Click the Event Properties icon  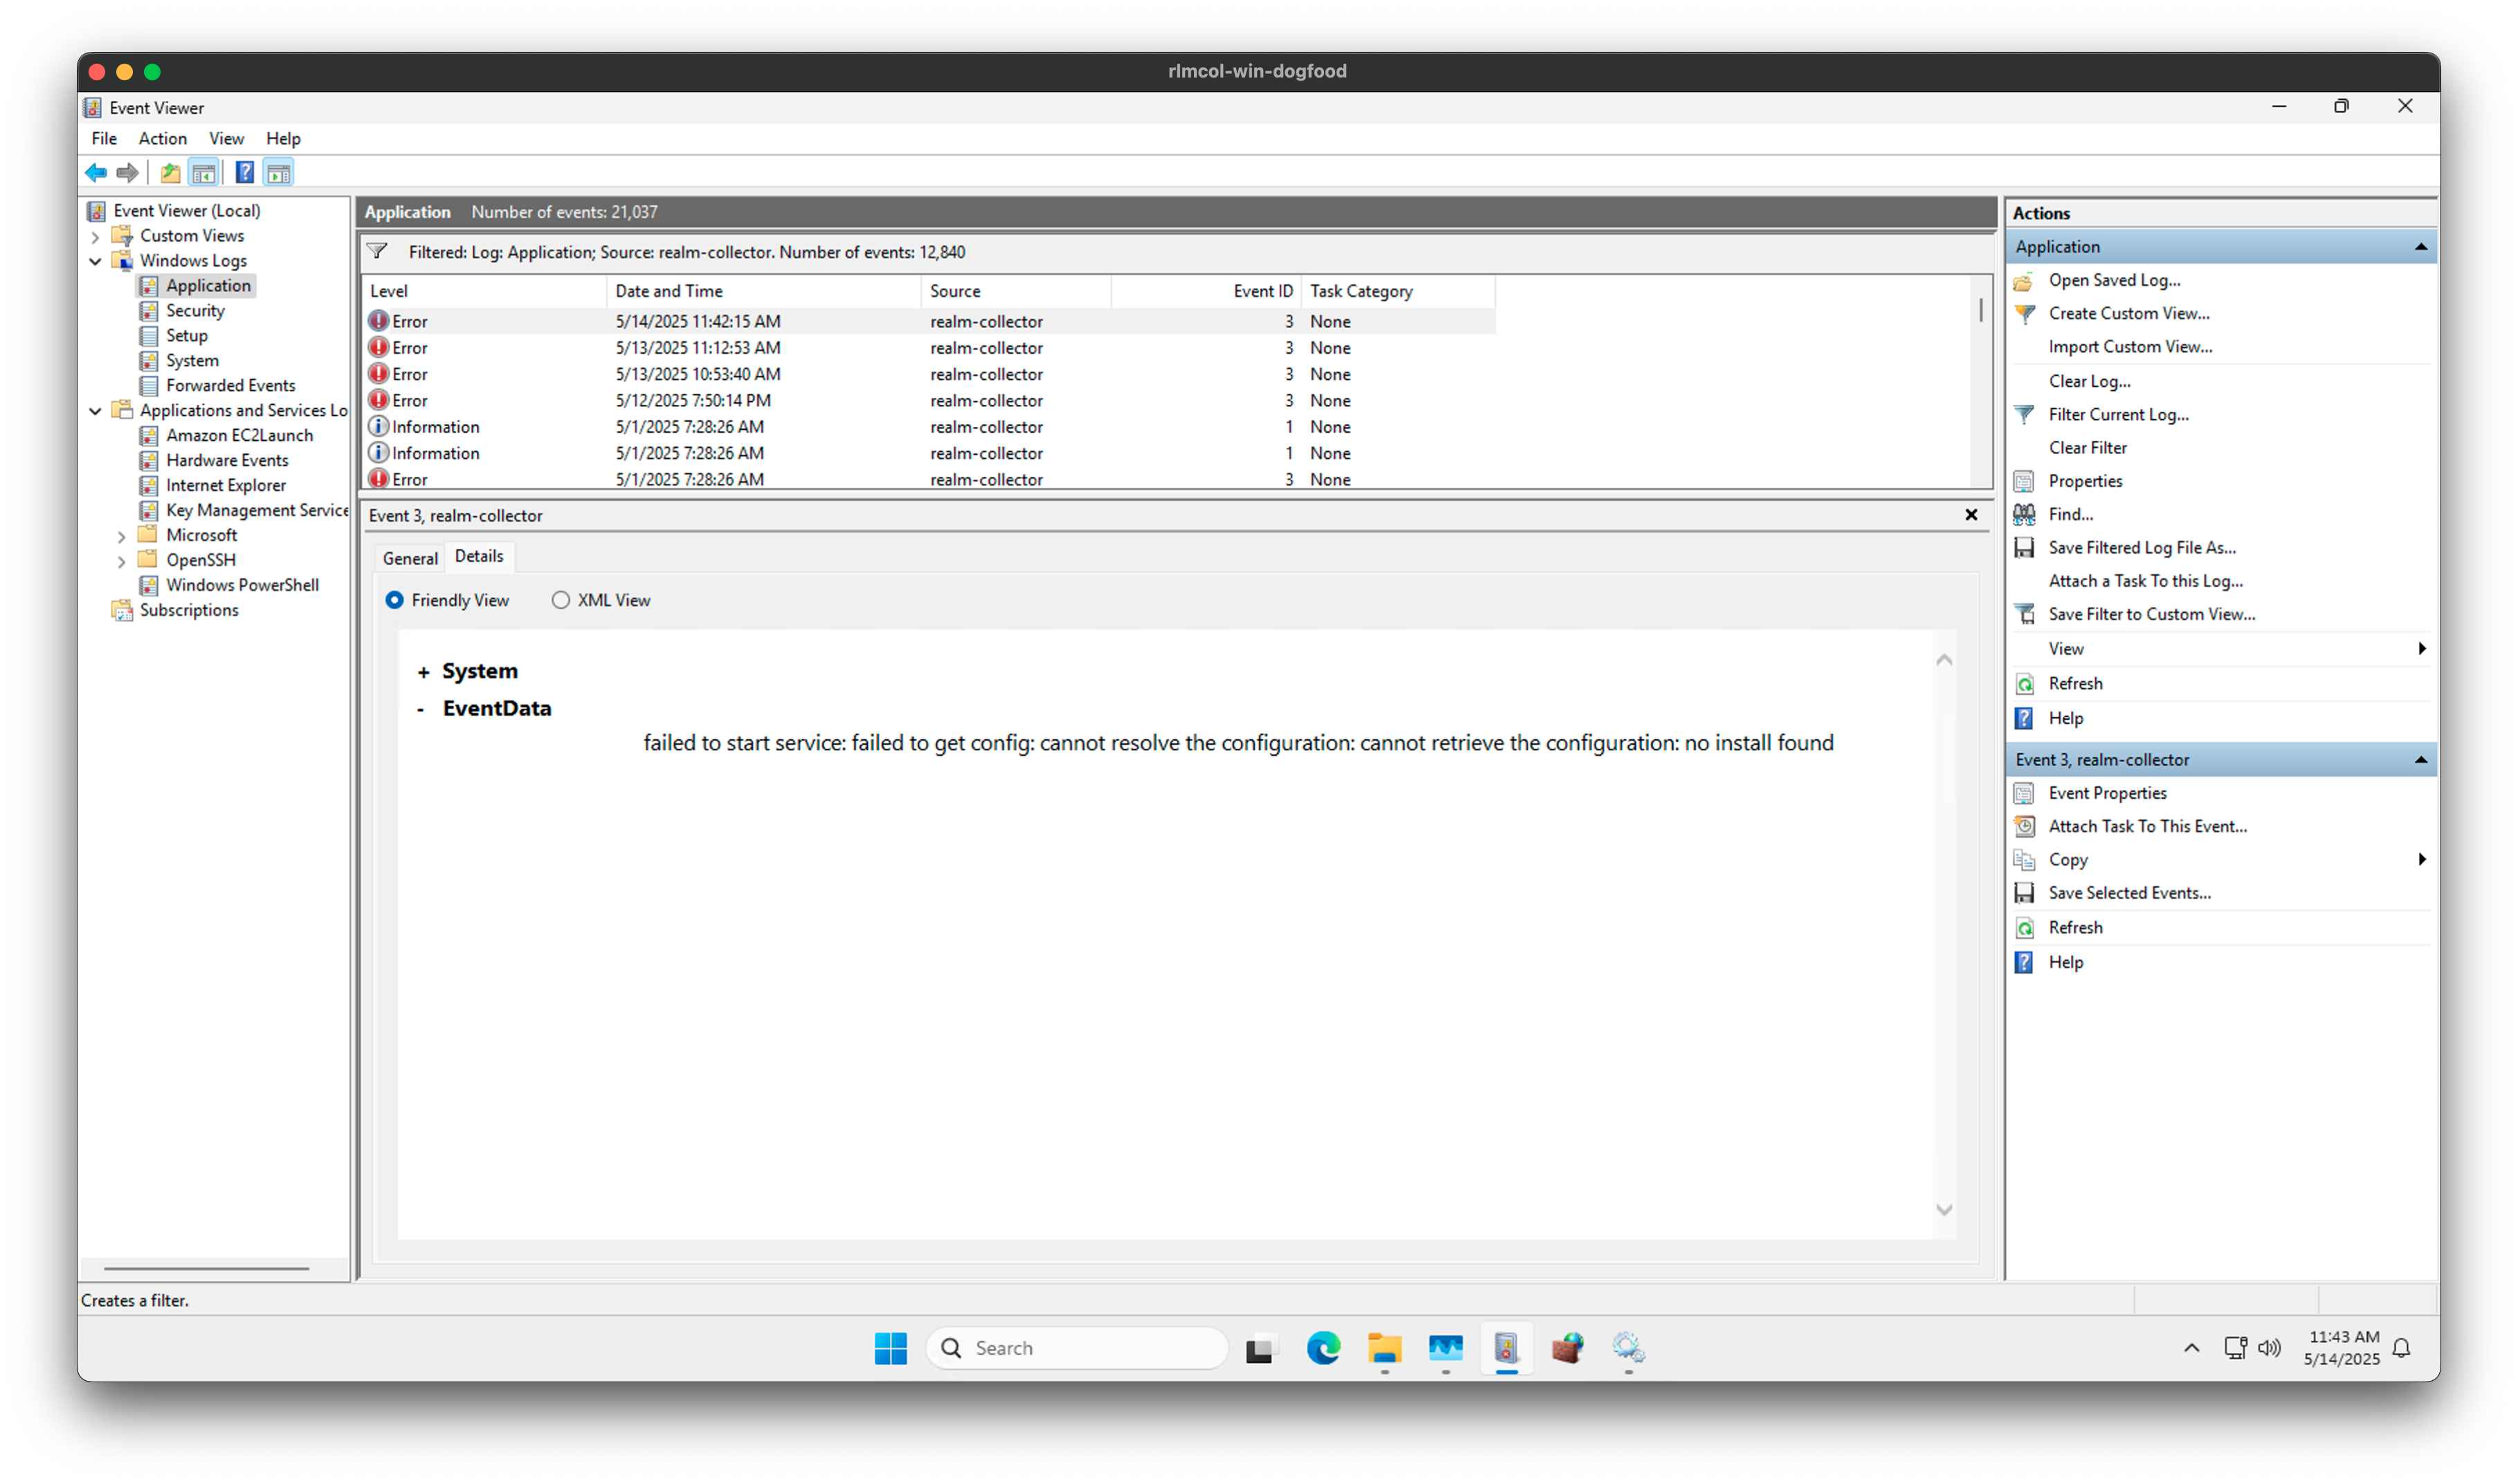(2024, 794)
